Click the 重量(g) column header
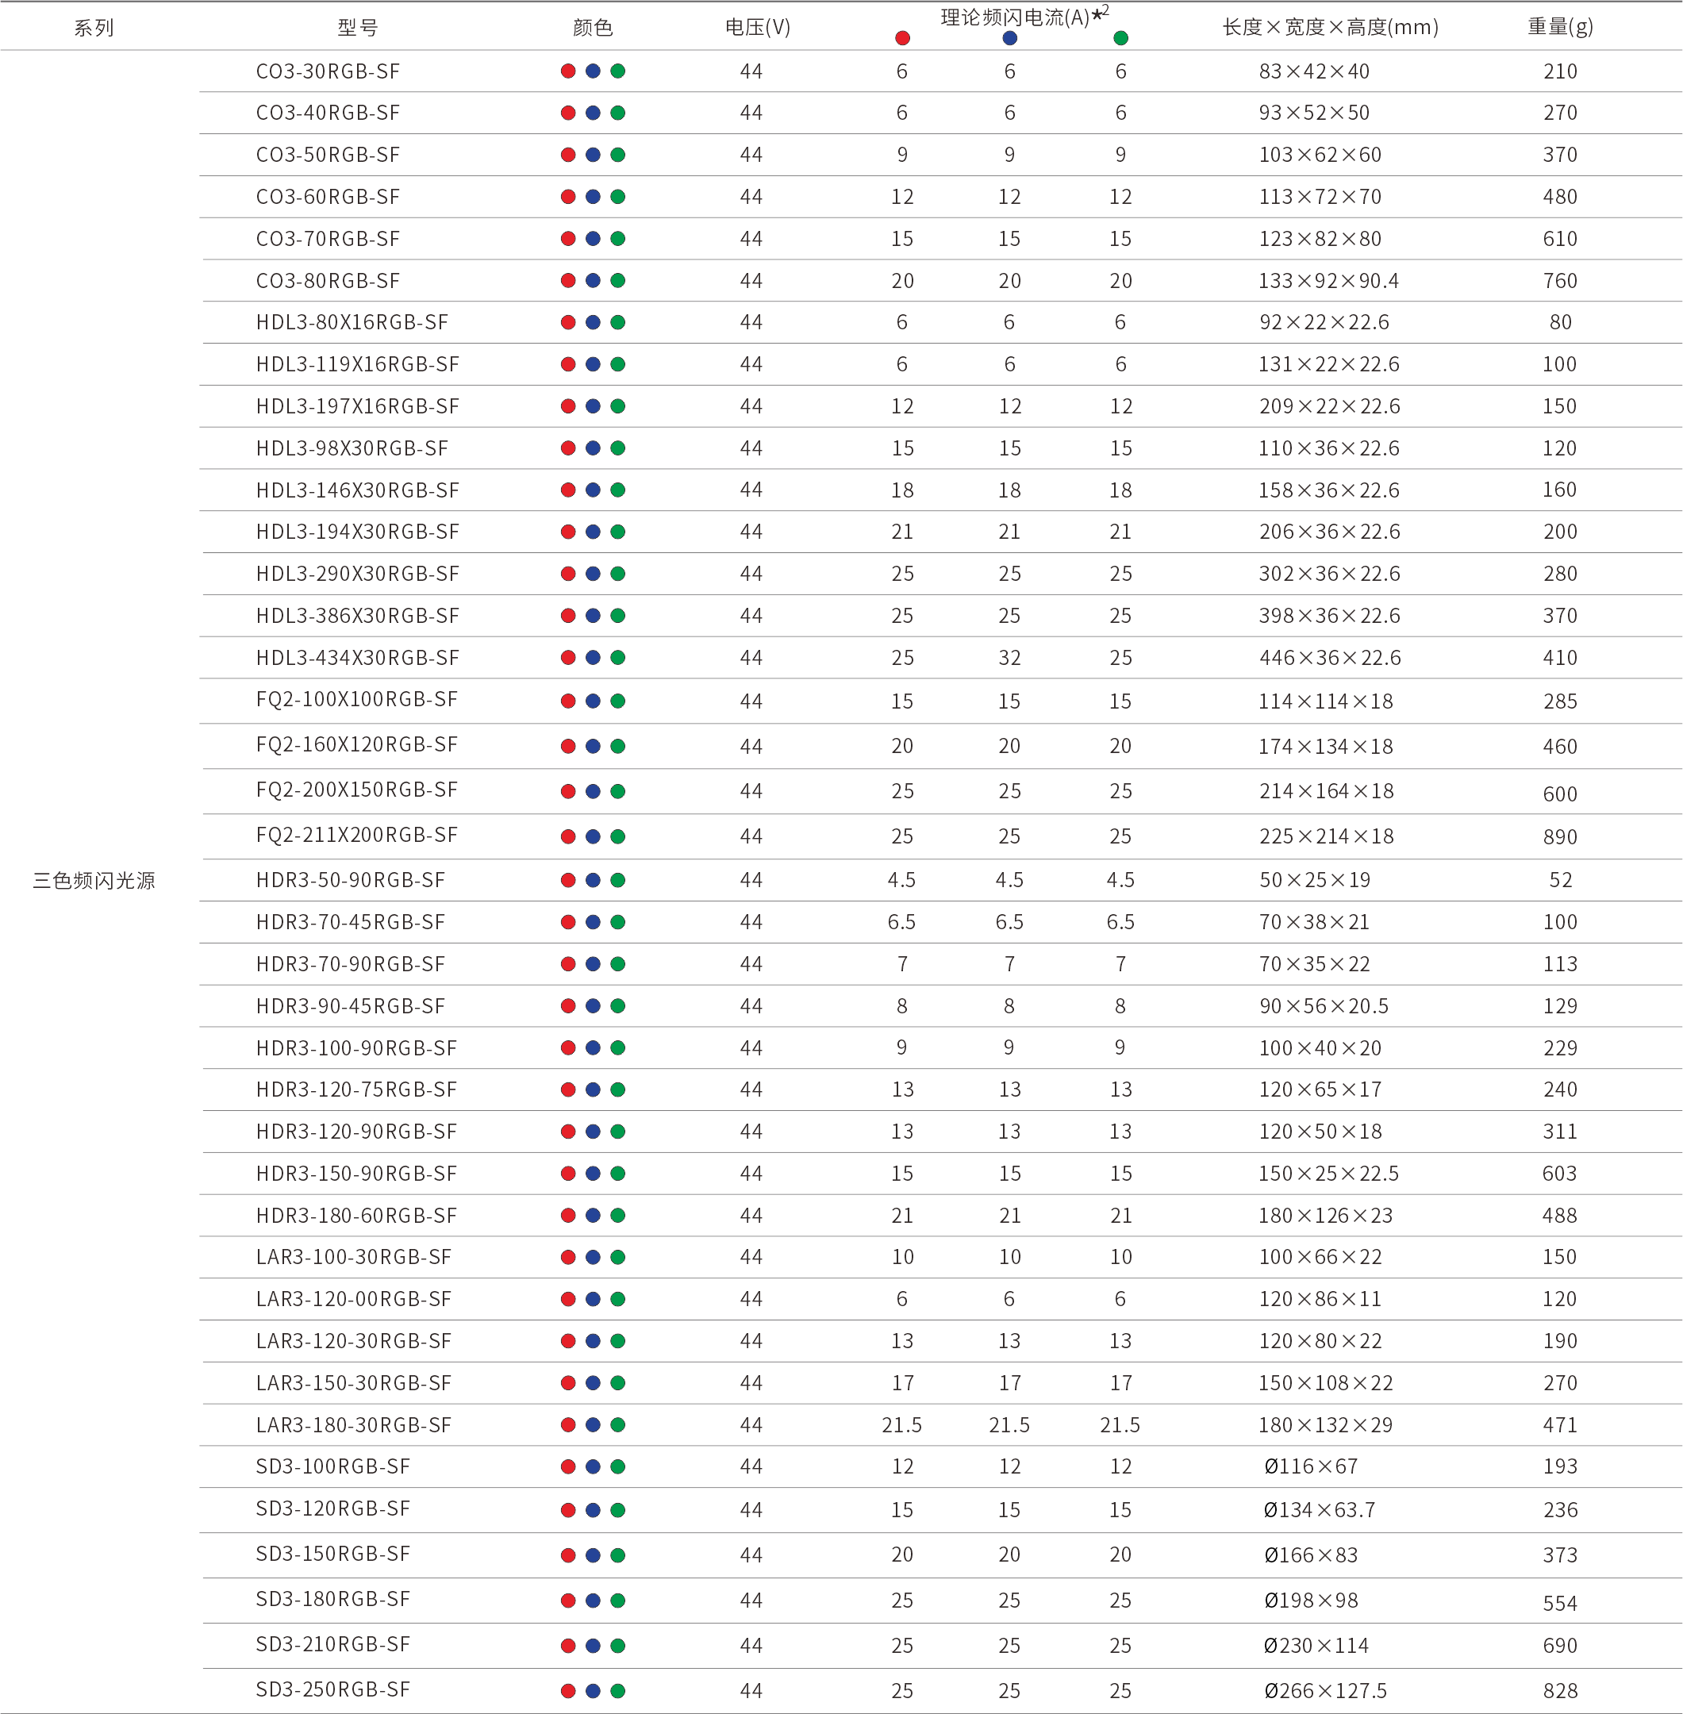The width and height of the screenshot is (1683, 1714). 1560,26
